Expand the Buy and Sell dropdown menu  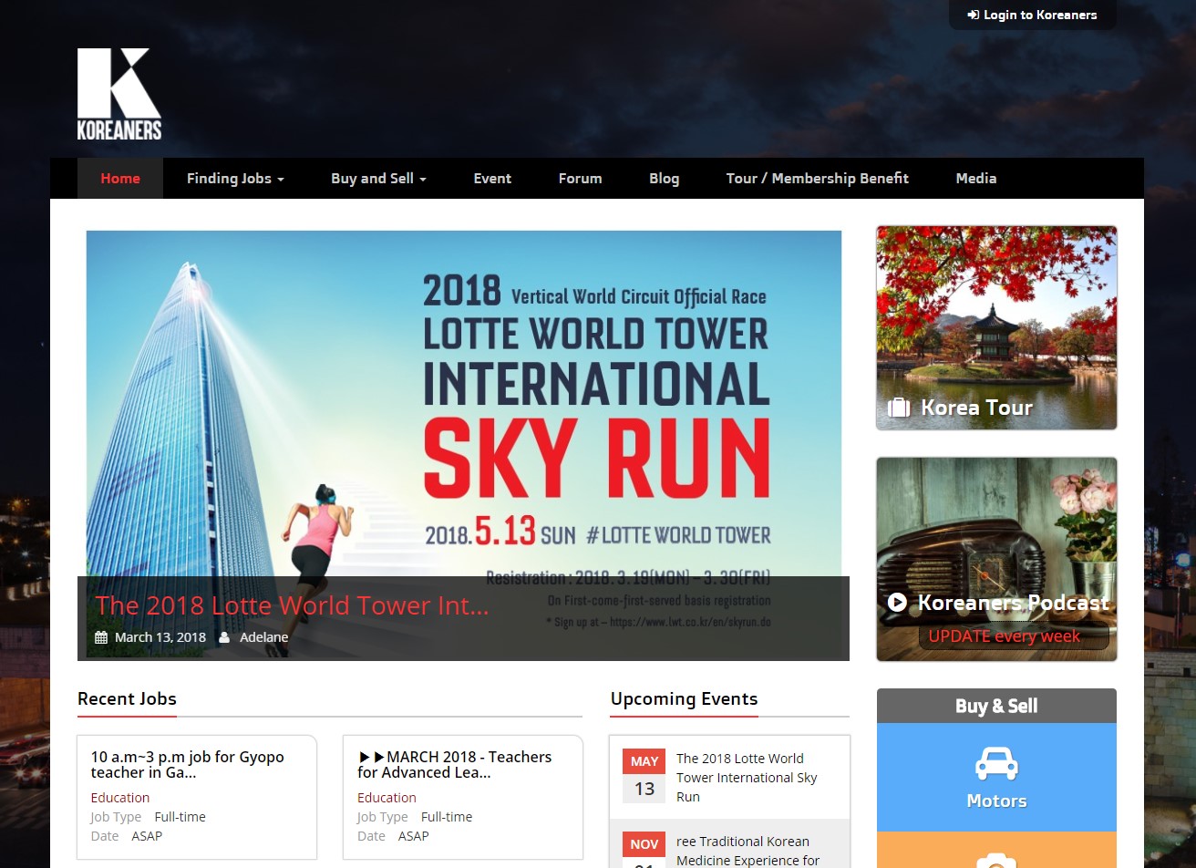(378, 179)
